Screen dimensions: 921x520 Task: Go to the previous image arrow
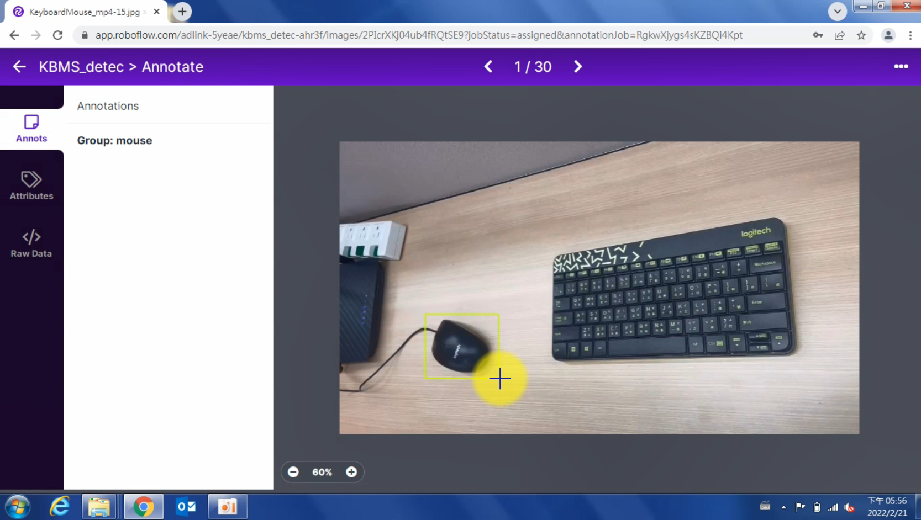click(x=488, y=67)
